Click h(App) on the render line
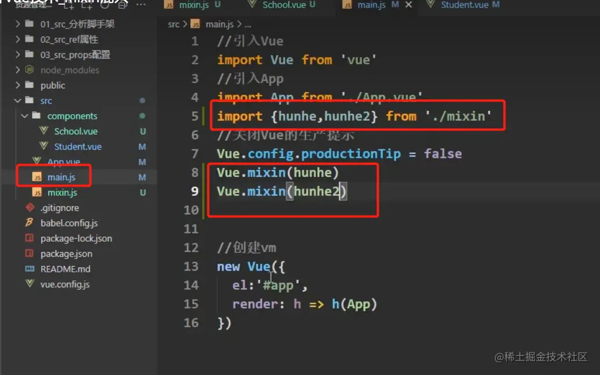Image resolution: width=600 pixels, height=375 pixels. point(354,304)
